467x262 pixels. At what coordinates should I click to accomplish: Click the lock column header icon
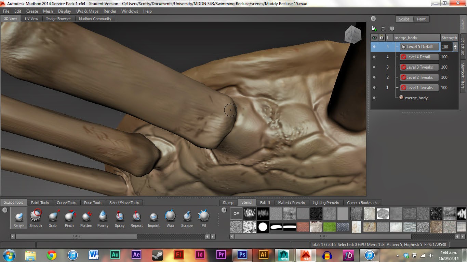tap(382, 38)
